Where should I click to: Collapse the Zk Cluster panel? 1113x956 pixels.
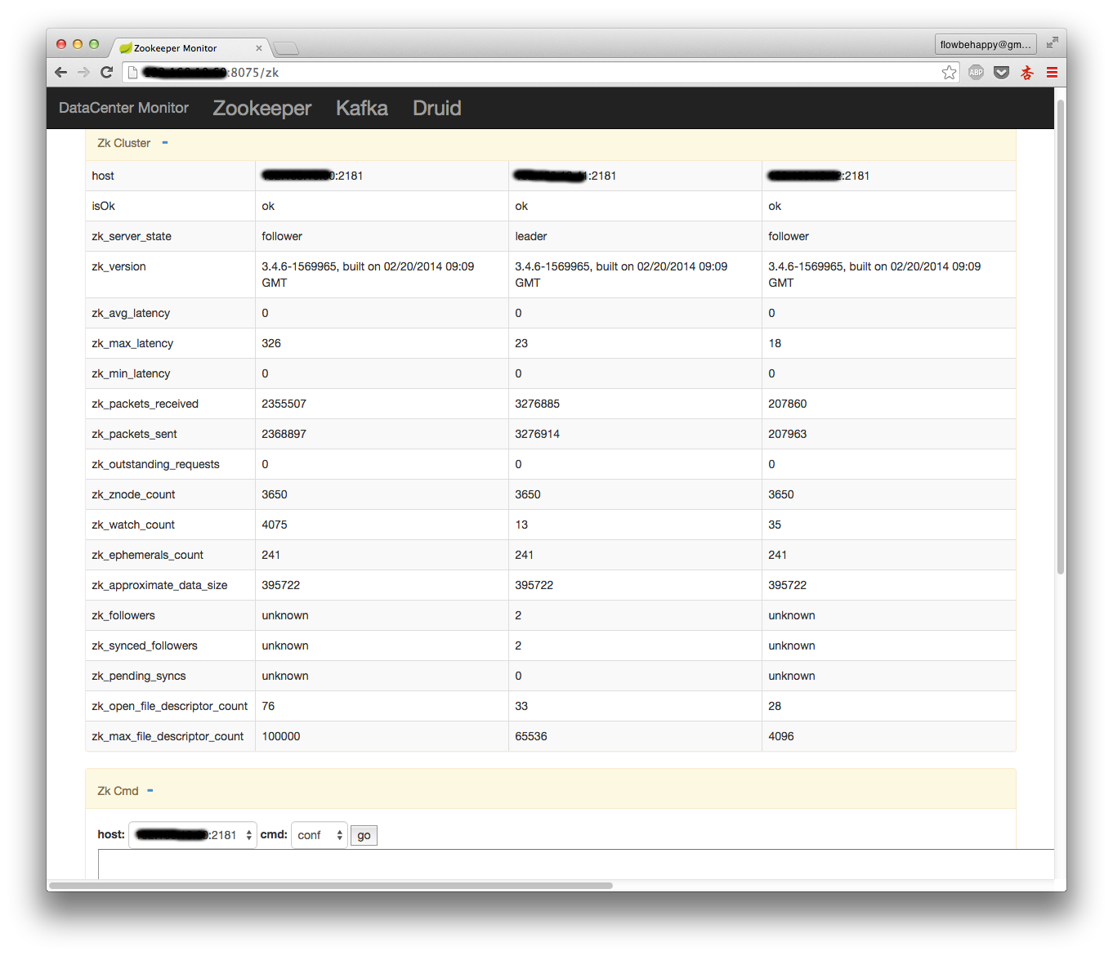click(x=165, y=143)
